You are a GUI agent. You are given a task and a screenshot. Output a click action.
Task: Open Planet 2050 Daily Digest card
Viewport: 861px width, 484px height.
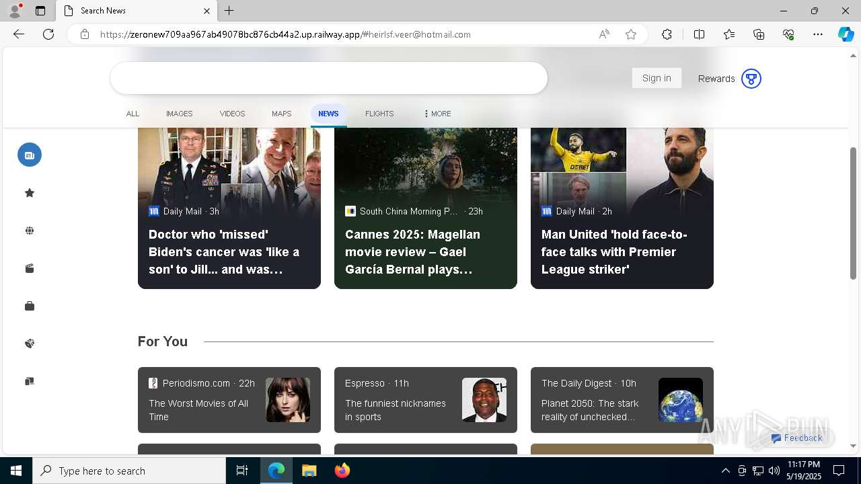622,400
